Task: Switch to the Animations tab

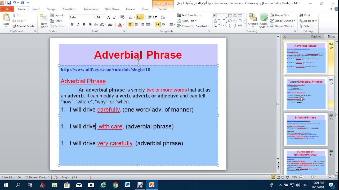Action: pyautogui.click(x=91, y=9)
